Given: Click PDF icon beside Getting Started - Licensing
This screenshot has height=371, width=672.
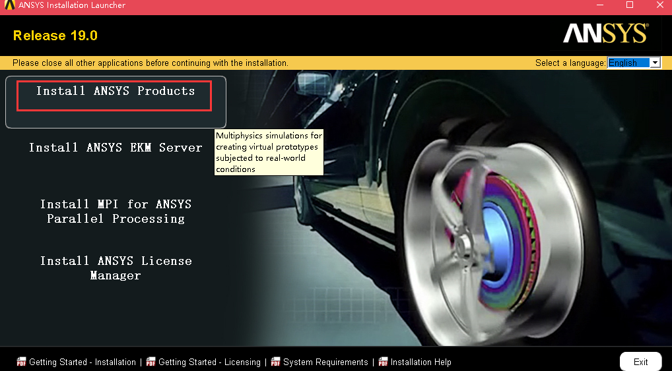Looking at the screenshot, I should [x=151, y=362].
